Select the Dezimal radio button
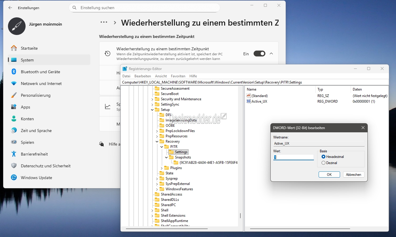The height and width of the screenshot is (237, 396). pos(324,163)
